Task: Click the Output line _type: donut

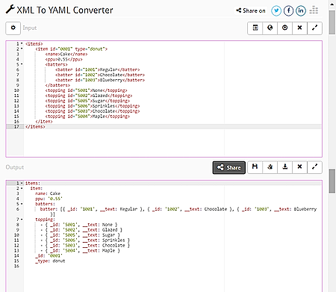Action: (50, 261)
